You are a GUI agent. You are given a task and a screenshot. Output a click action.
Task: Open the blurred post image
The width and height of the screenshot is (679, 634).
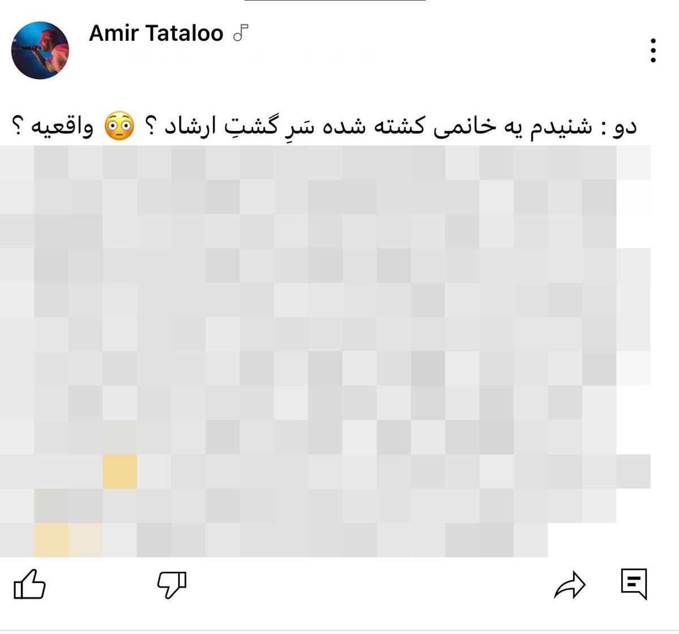(325, 351)
